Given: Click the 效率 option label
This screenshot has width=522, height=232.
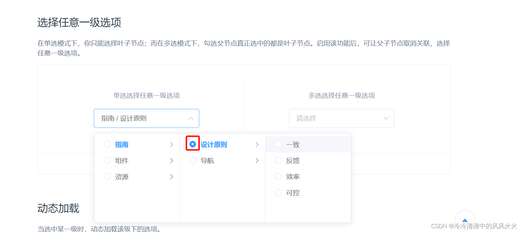Looking at the screenshot, I should pyautogui.click(x=293, y=177).
